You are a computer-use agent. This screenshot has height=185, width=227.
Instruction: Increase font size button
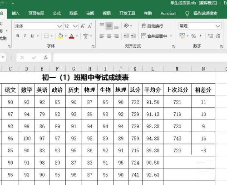pos(83,26)
